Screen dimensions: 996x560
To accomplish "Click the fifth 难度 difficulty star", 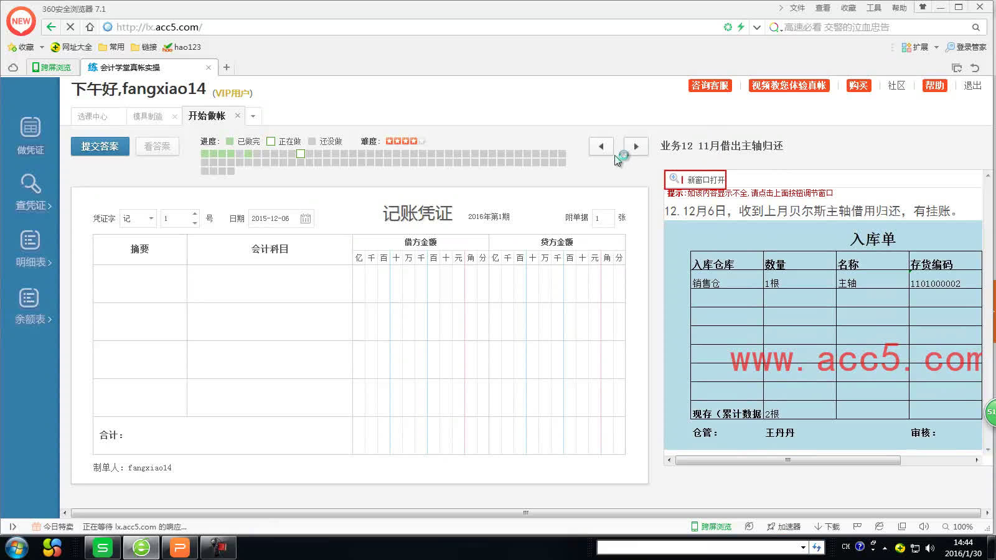I will [421, 141].
